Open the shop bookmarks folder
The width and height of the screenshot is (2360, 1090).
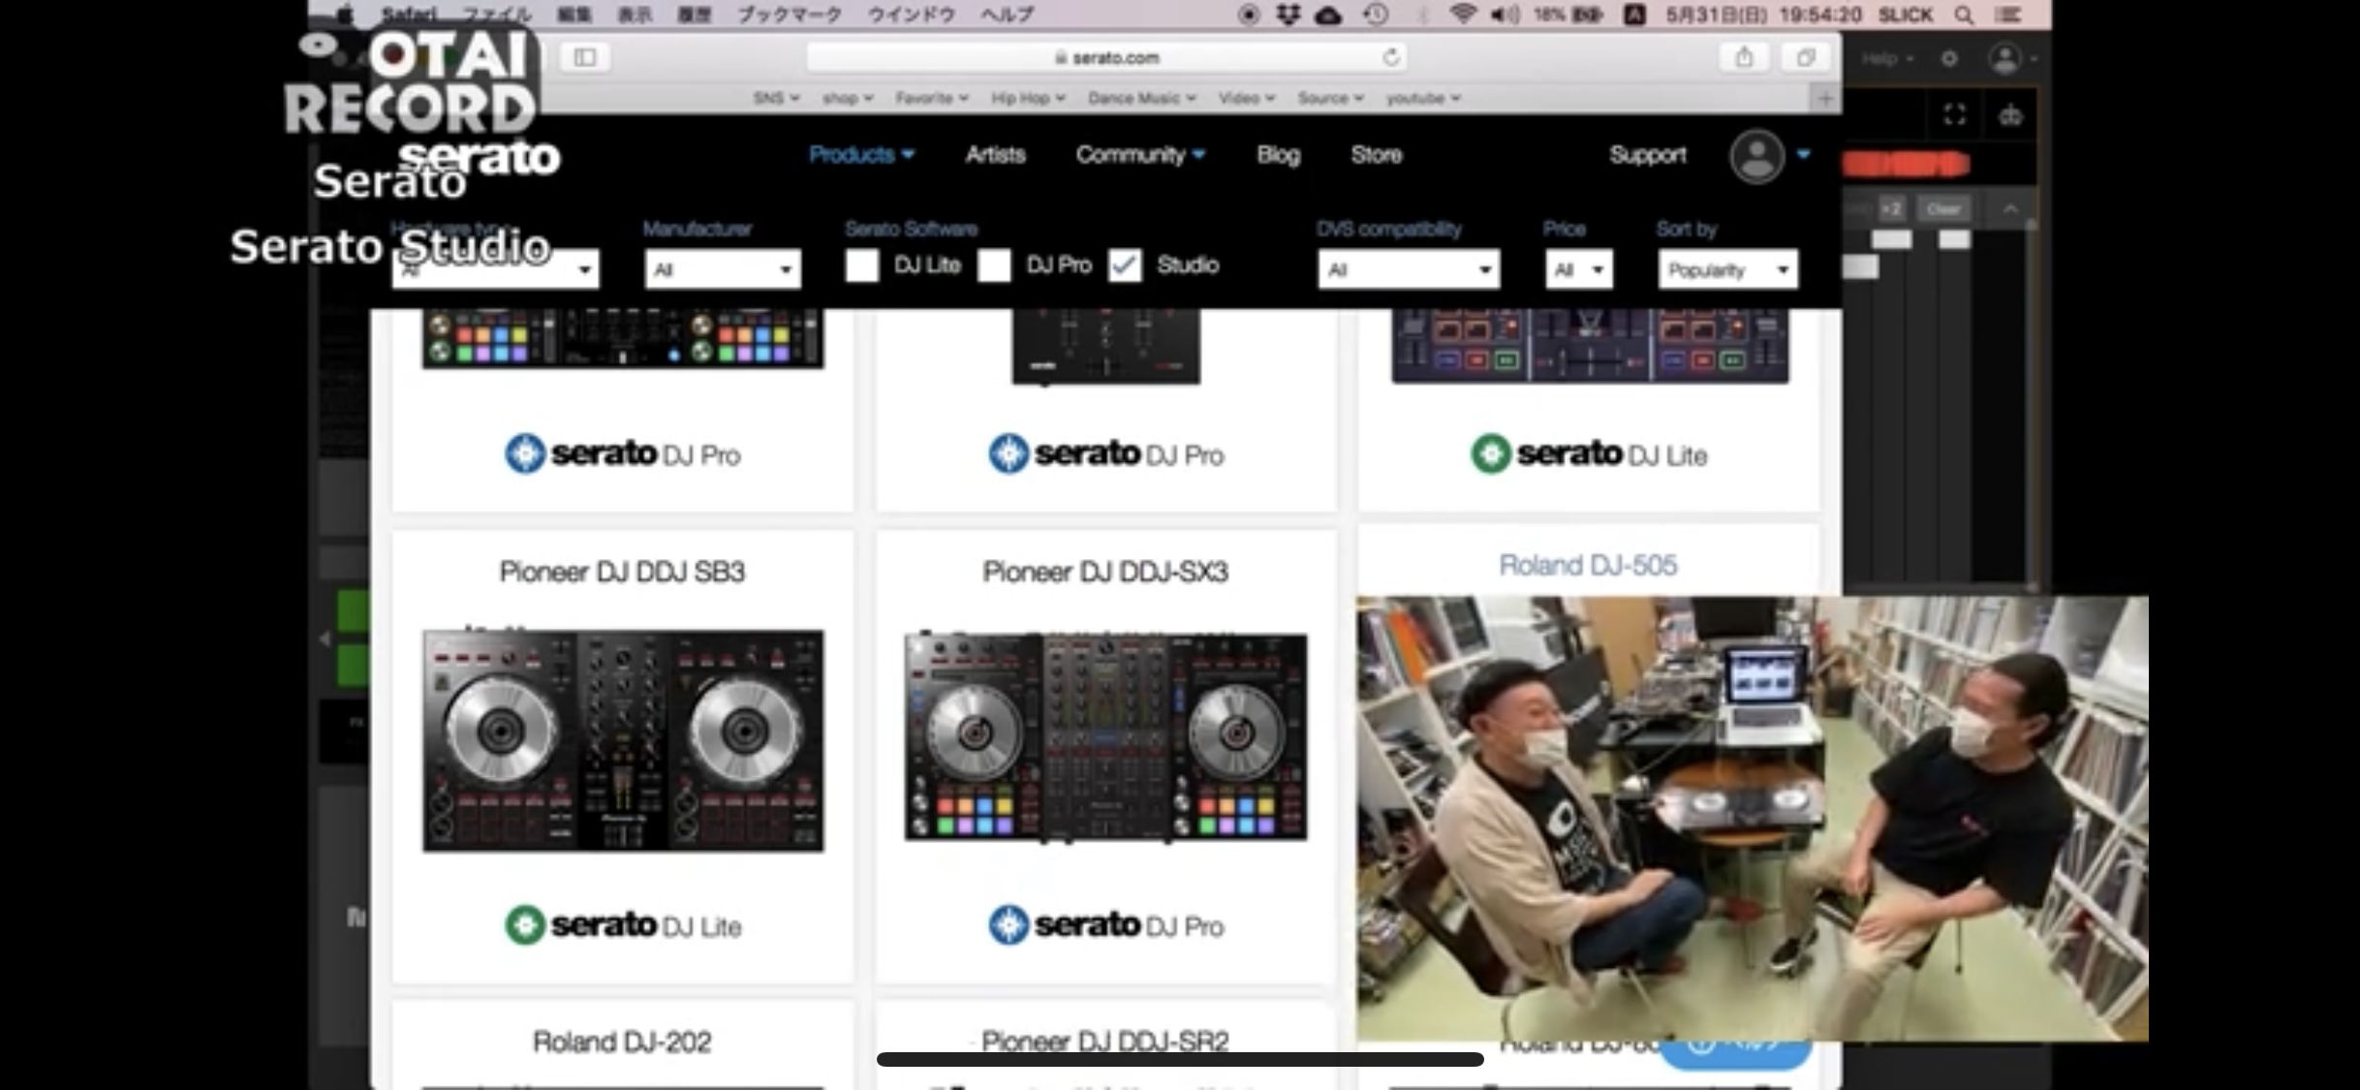(x=848, y=98)
